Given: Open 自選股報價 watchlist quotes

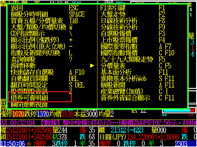Looking at the screenshot, I should (116, 33).
